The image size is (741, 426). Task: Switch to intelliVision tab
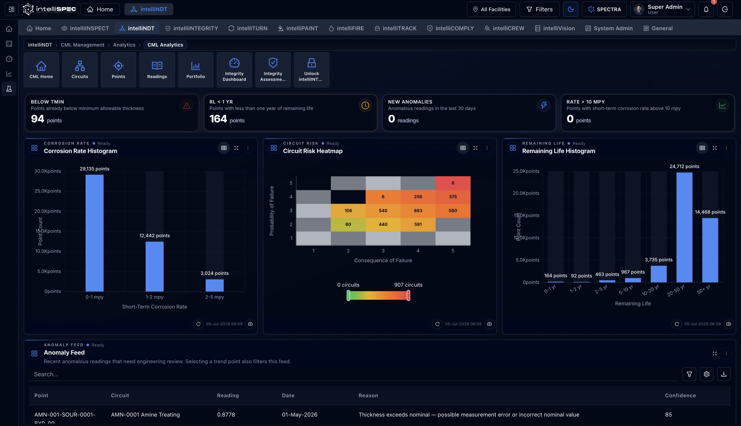coord(555,28)
